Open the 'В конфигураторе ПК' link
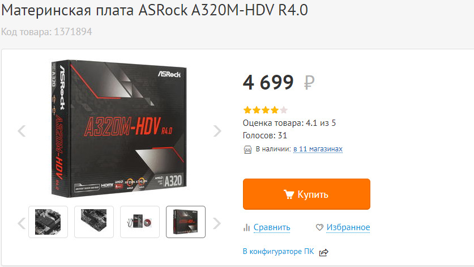This screenshot has height=267, width=474. pyautogui.click(x=279, y=252)
